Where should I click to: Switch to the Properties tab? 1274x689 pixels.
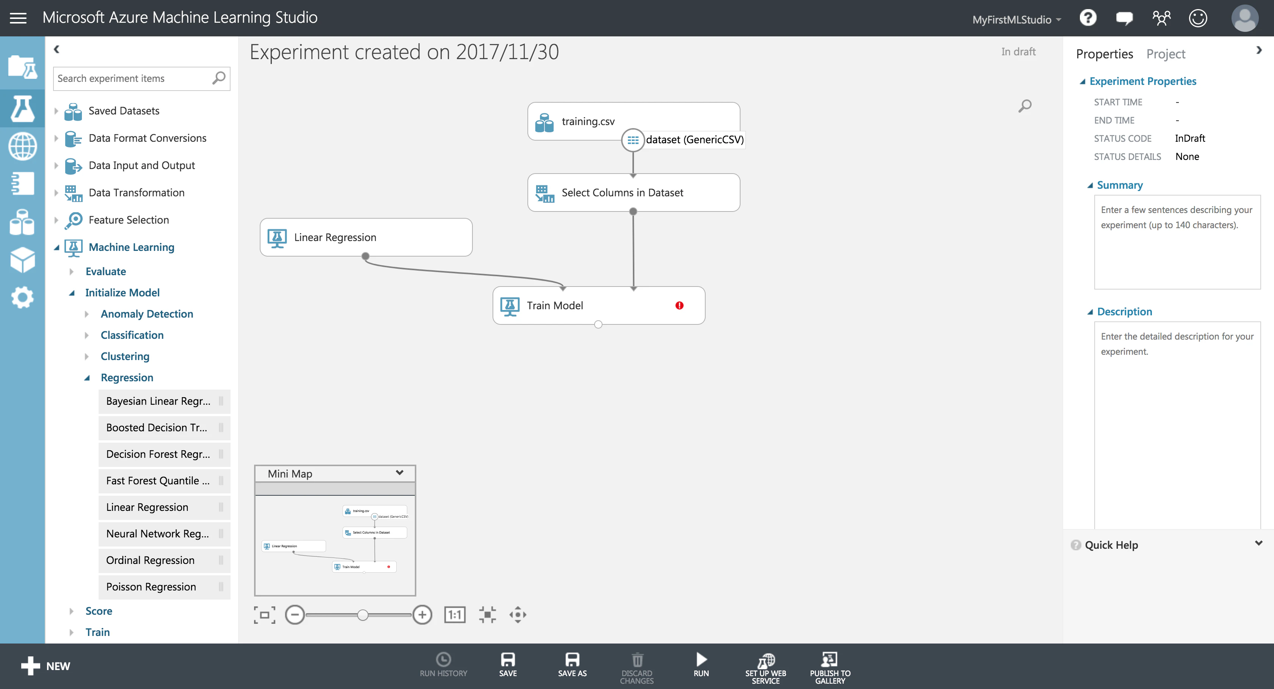(1104, 54)
